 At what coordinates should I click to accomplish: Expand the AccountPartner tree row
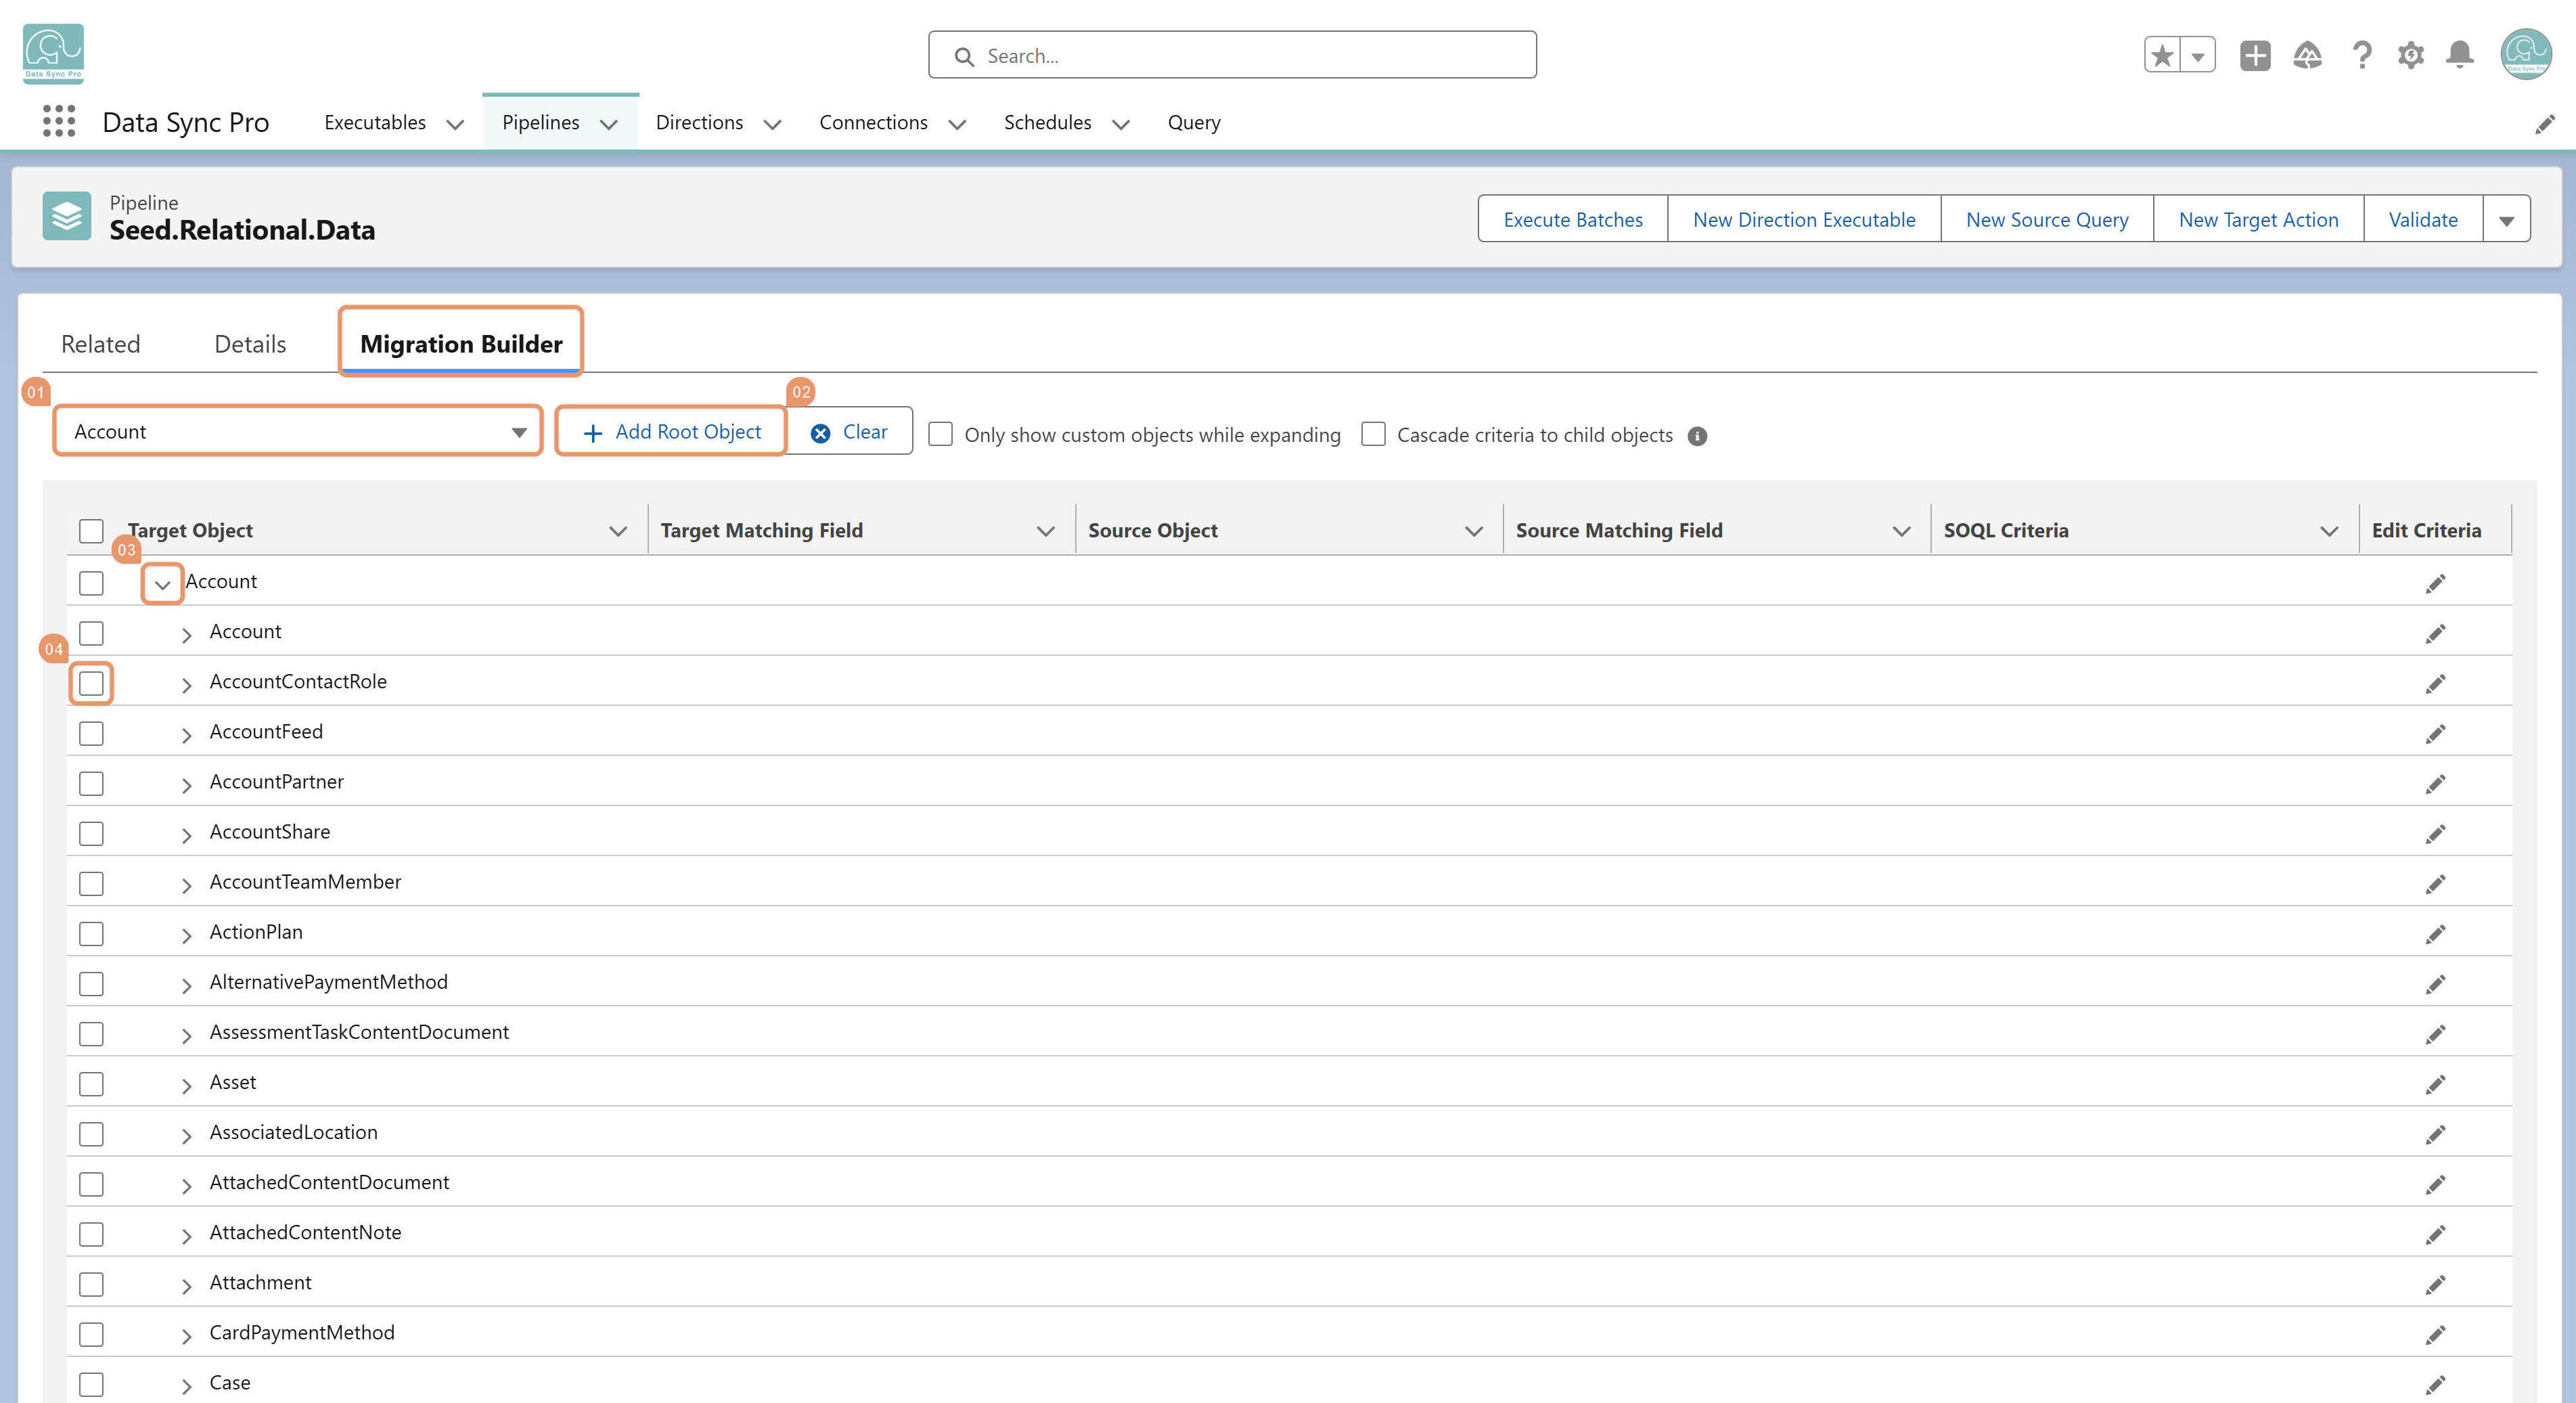click(186, 784)
